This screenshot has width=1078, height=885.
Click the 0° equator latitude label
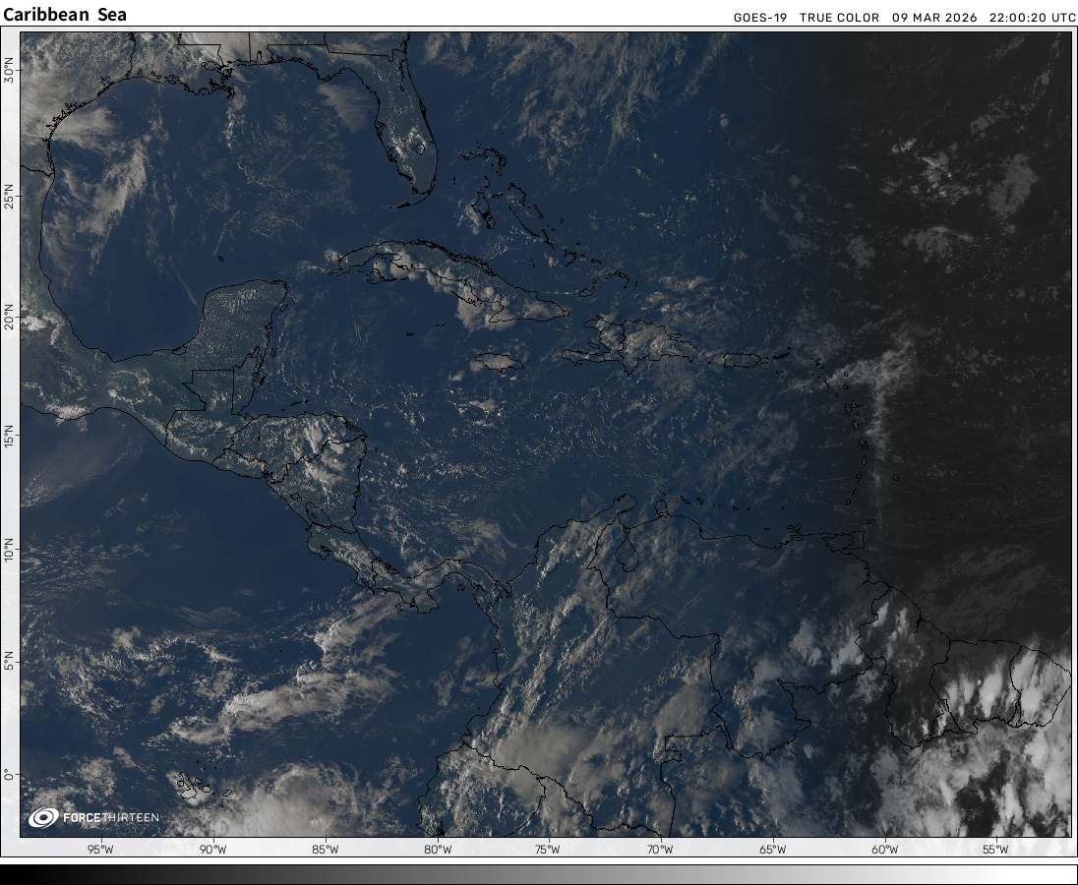9,775
